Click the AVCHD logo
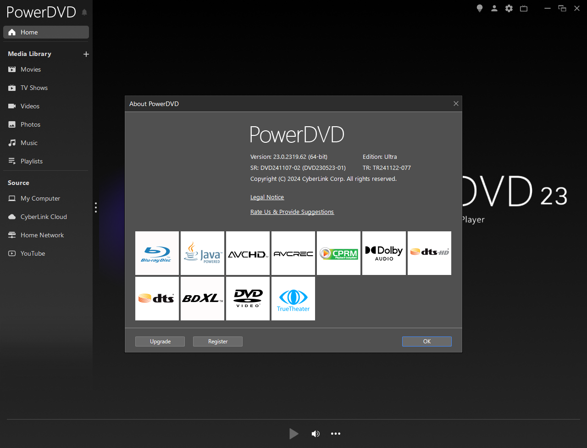587x448 pixels. pos(248,253)
